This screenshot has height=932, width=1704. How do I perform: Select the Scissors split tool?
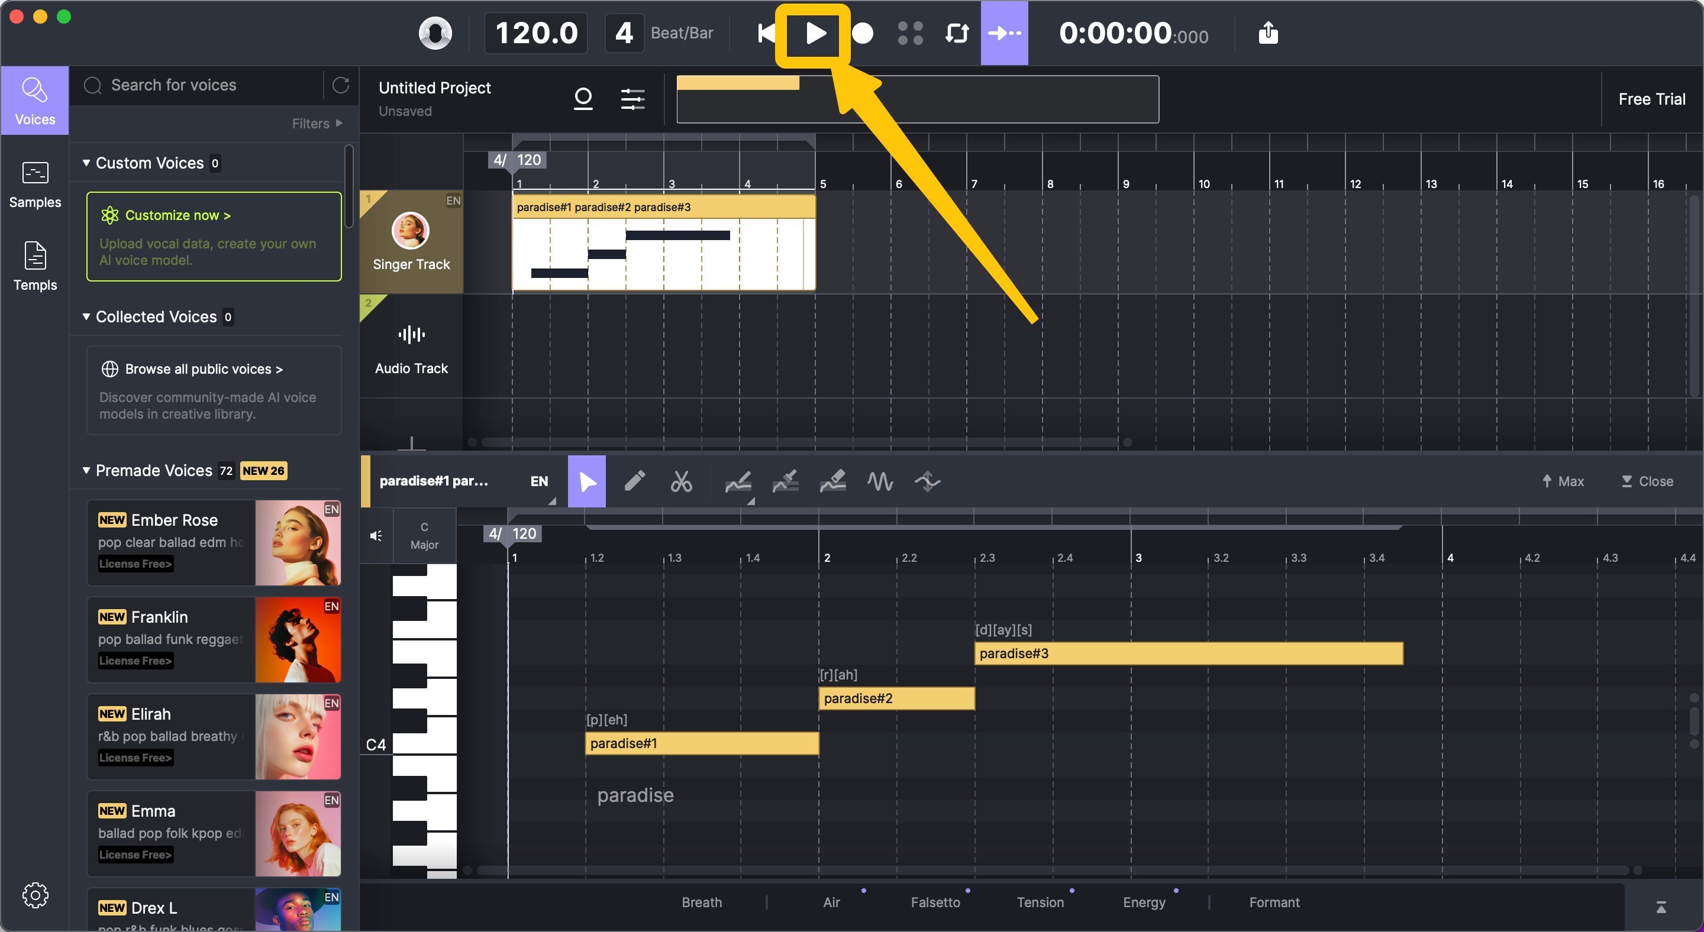[x=682, y=481]
